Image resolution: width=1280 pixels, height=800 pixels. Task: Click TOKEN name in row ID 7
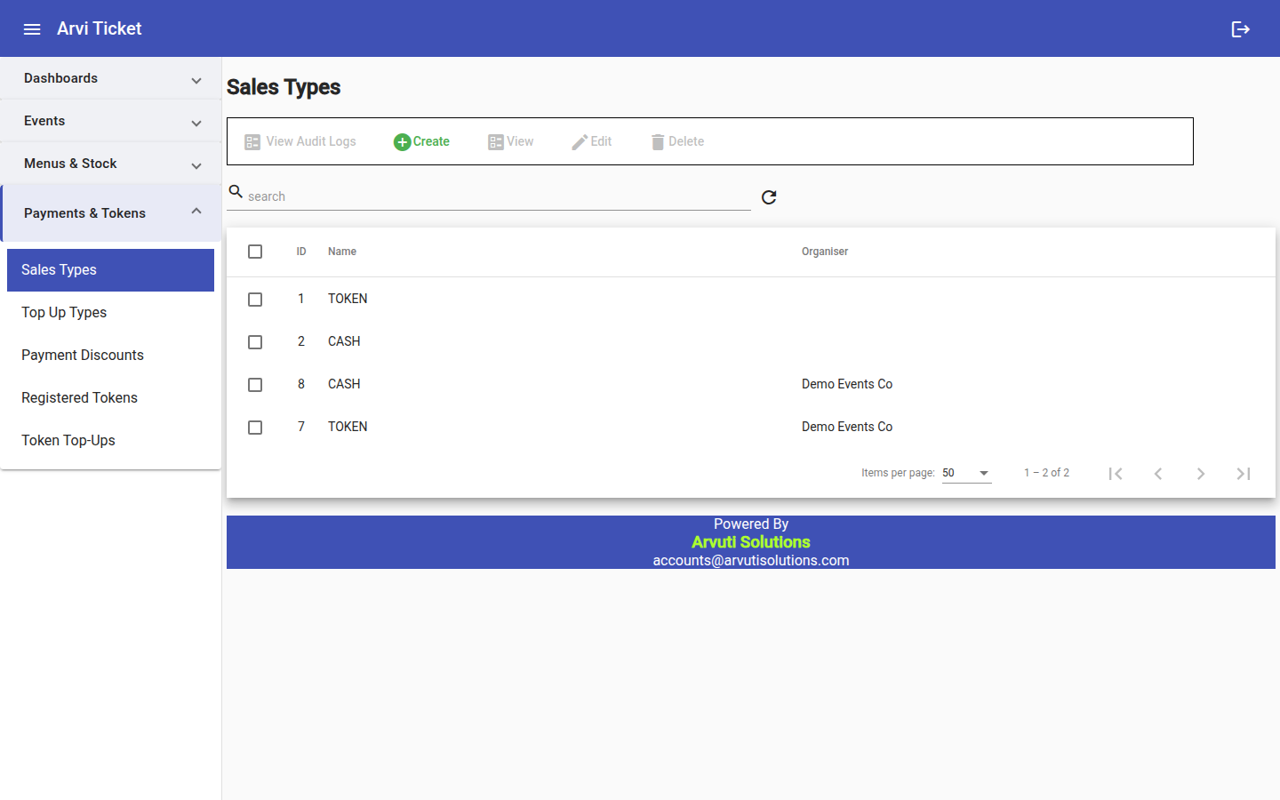click(x=348, y=427)
